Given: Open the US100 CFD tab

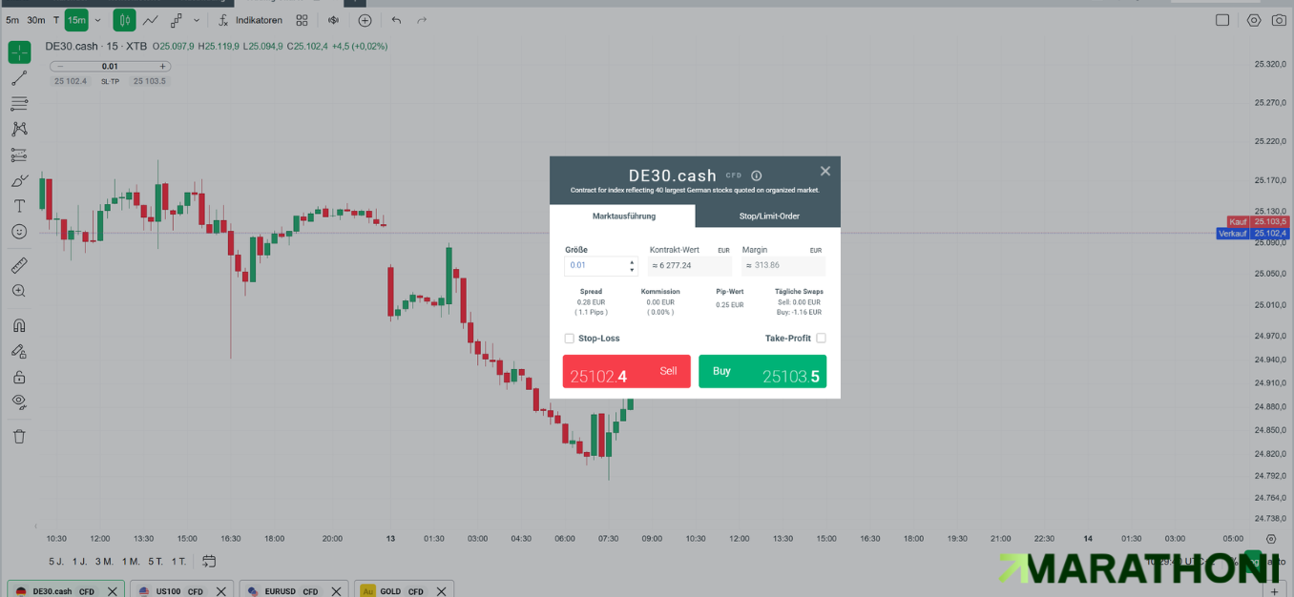Looking at the screenshot, I should click(x=181, y=591).
